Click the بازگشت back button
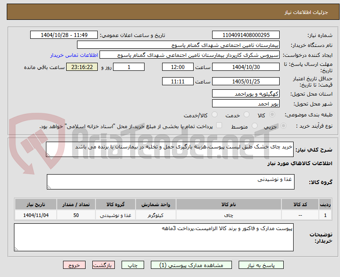The image size is (340, 277). pyautogui.click(x=104, y=265)
